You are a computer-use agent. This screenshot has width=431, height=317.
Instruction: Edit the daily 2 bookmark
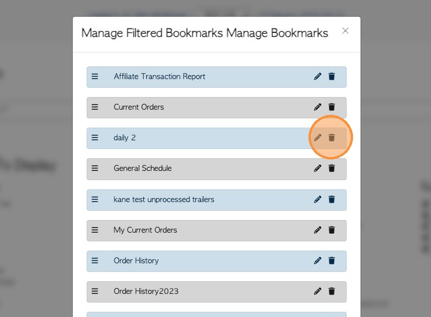click(x=317, y=138)
